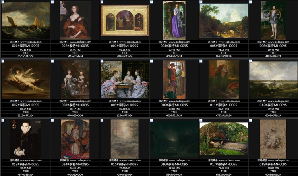Click the file name 017#泰特MH0095
Screen dimensions: 298x176
tap(224, 164)
